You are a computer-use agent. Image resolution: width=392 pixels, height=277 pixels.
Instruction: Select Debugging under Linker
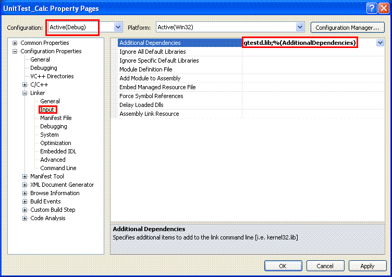point(54,126)
